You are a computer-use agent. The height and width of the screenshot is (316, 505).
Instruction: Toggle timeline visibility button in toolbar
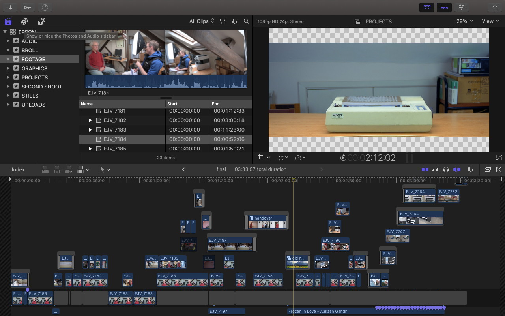(x=444, y=8)
